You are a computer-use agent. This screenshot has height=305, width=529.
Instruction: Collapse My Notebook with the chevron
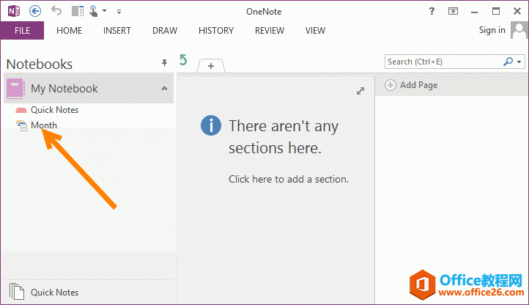point(164,89)
